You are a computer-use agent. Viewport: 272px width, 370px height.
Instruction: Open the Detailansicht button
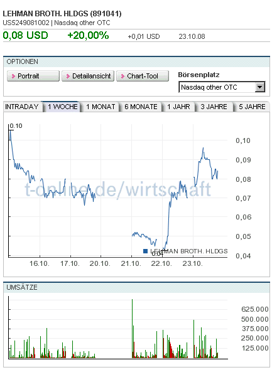pyautogui.click(x=88, y=76)
